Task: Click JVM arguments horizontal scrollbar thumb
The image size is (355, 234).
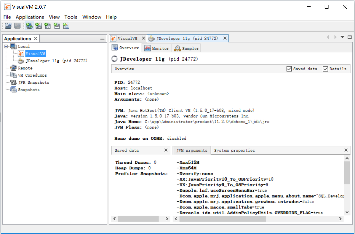Action: click(x=223, y=219)
